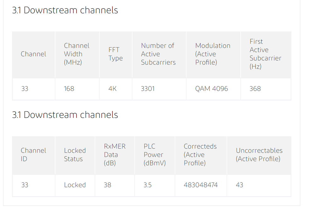The width and height of the screenshot is (315, 210).
Task: Click the 43 uncorrectables value
Action: tap(239, 185)
